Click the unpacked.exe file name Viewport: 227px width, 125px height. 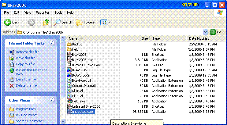click(83, 112)
